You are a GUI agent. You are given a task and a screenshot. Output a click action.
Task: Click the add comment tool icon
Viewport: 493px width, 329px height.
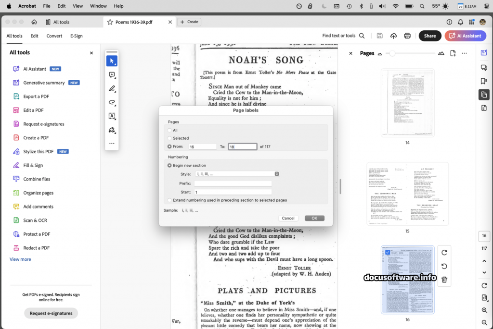(x=112, y=75)
